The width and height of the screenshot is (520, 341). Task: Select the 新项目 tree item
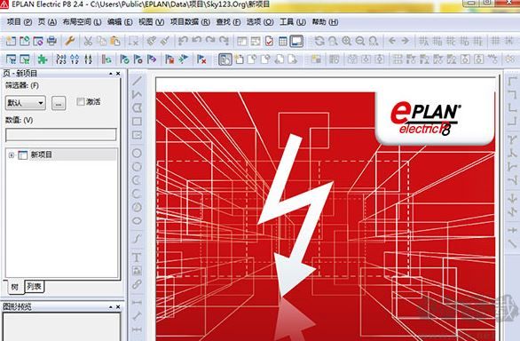(42, 155)
